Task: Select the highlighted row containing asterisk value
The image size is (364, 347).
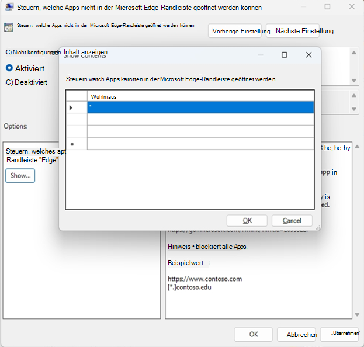Action: (x=200, y=107)
